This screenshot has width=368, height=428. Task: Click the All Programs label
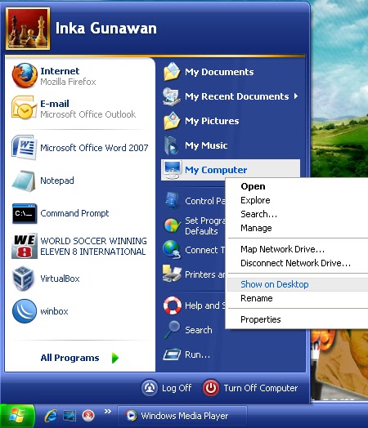(70, 358)
